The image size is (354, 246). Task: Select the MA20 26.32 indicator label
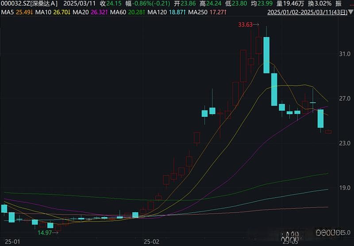click(x=90, y=12)
